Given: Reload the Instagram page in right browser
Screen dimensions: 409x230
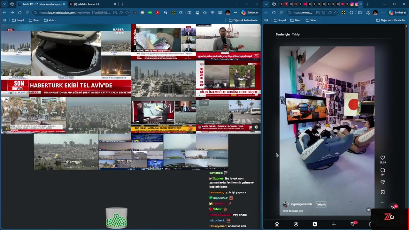Looking at the screenshot, I should point(274,12).
